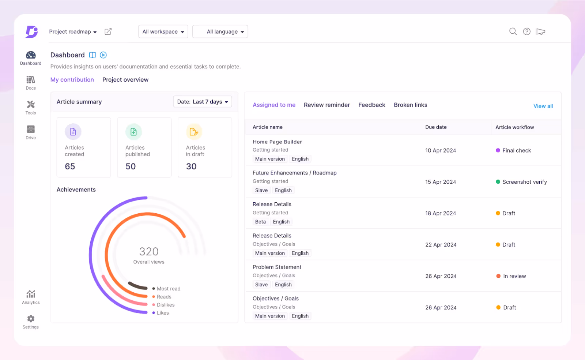
Task: Click the Articles in draft count 30
Action: pyautogui.click(x=191, y=166)
